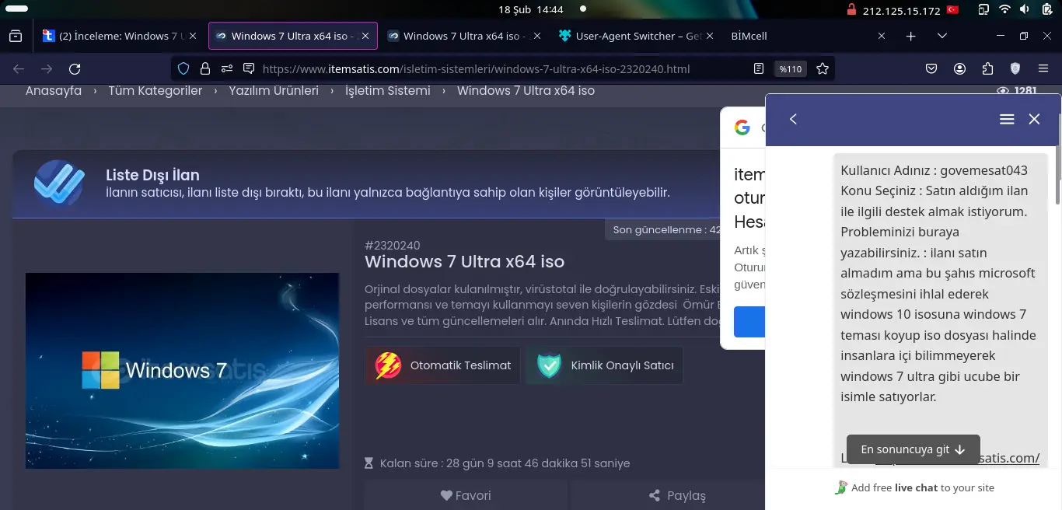Open the Firefox tab overview button
Screen dimensions: 1062x510
coord(16,36)
